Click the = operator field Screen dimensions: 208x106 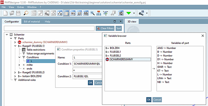[x=87, y=70]
